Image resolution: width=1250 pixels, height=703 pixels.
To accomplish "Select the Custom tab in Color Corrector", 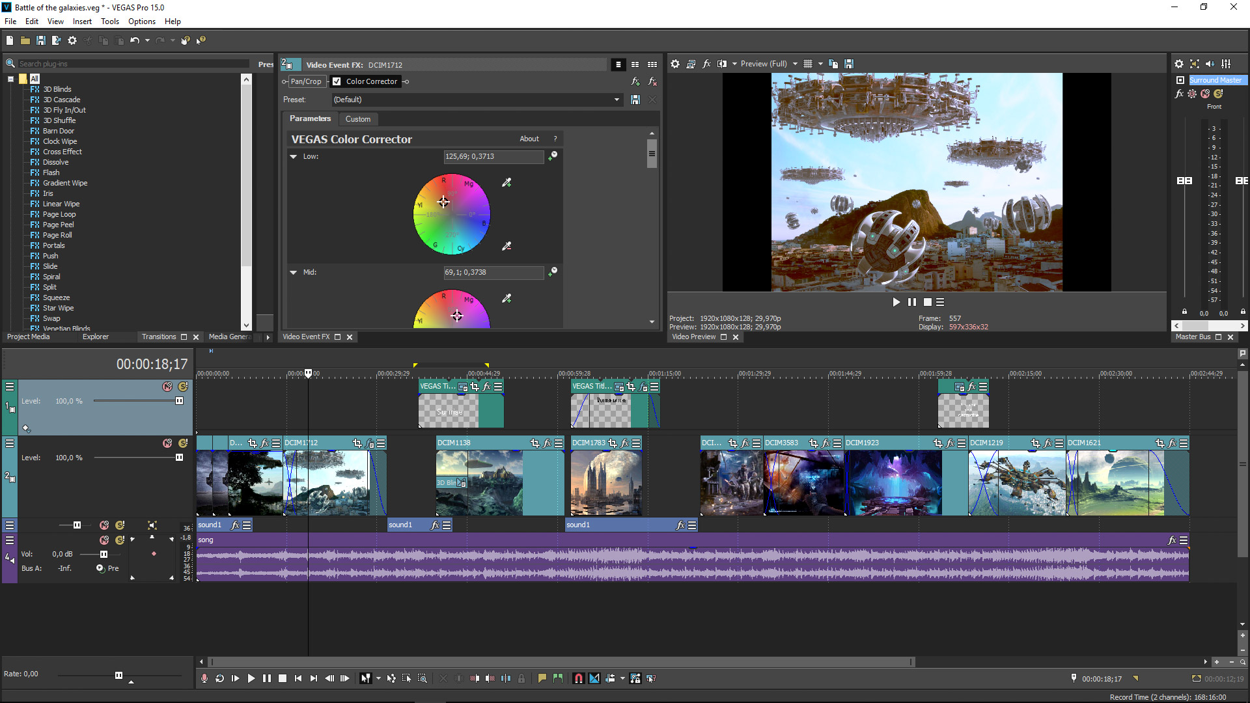I will click(358, 118).
